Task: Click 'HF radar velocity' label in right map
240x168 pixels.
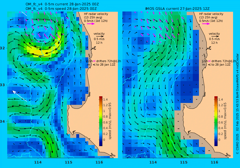Action: point(211,14)
